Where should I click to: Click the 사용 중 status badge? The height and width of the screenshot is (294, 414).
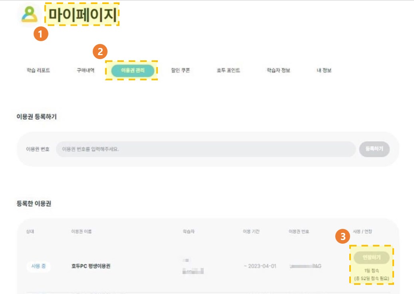pos(38,266)
